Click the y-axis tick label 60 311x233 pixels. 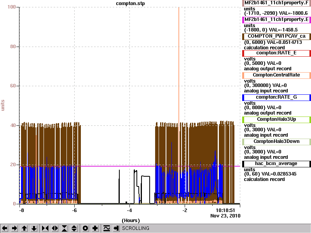click(x=13, y=86)
